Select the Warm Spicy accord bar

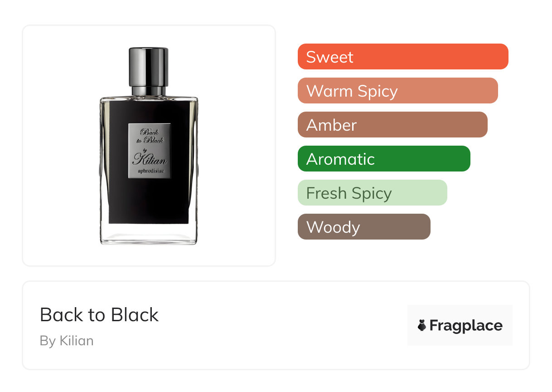tap(398, 91)
